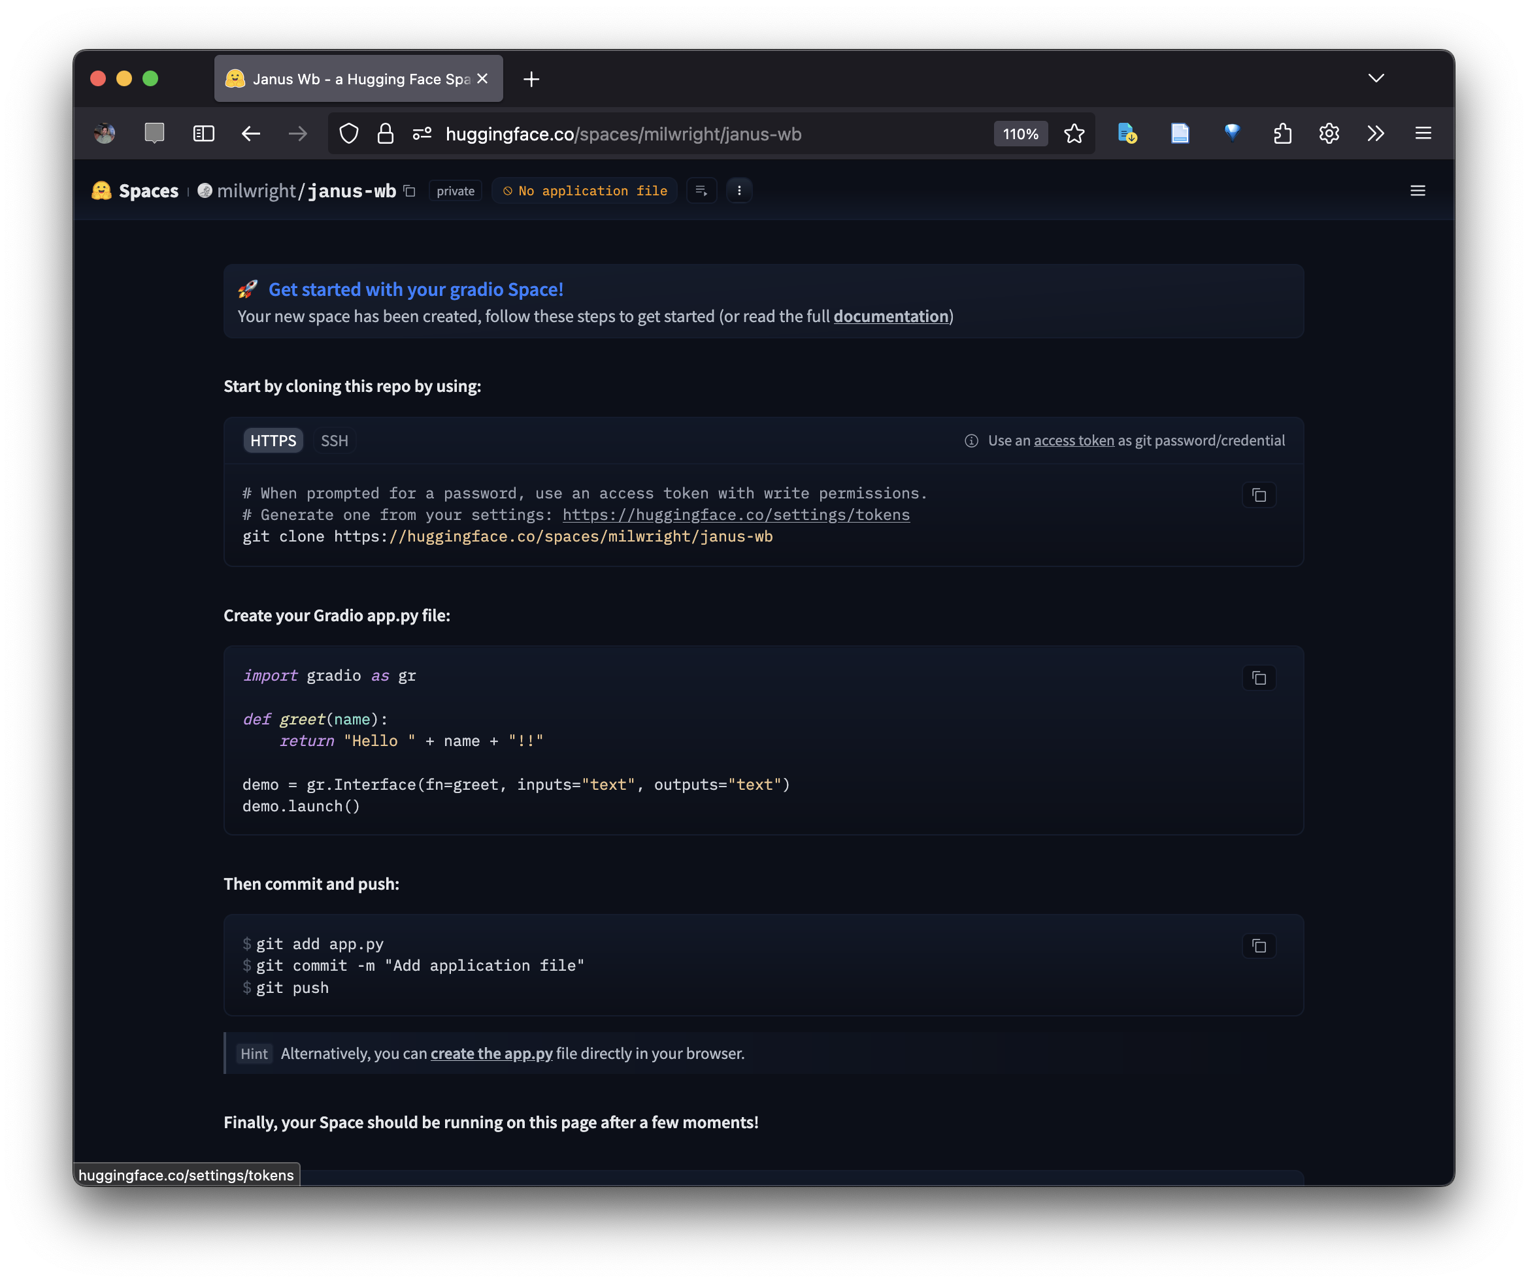The width and height of the screenshot is (1528, 1283).
Task: Select the HTTPS clone method
Action: pos(273,441)
